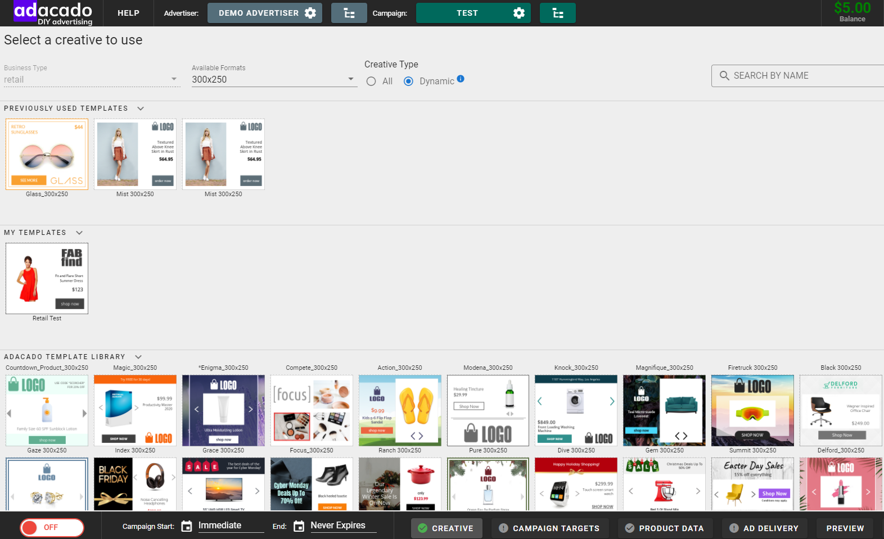Click the search magnifier icon

(x=724, y=75)
